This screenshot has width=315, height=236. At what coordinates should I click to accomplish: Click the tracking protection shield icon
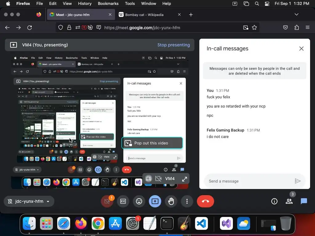point(61,27)
